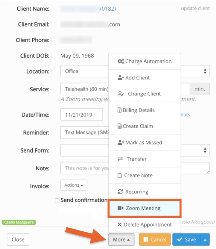Click the Zoom Meeting camera icon
The height and width of the screenshot is (249, 216).
pyautogui.click(x=120, y=208)
